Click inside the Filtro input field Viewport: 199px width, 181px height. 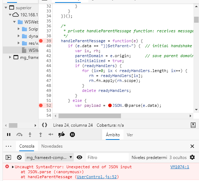tap(107, 158)
